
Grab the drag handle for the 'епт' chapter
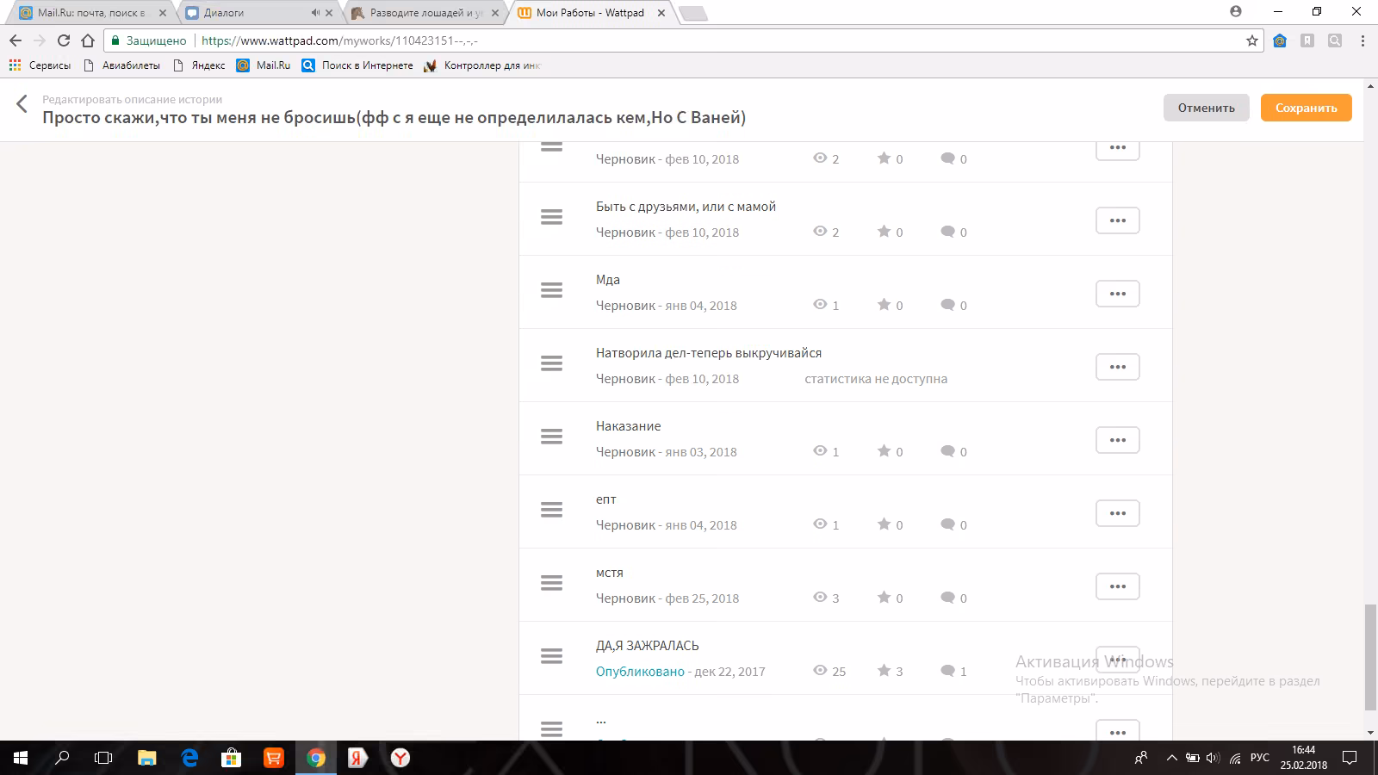click(551, 510)
